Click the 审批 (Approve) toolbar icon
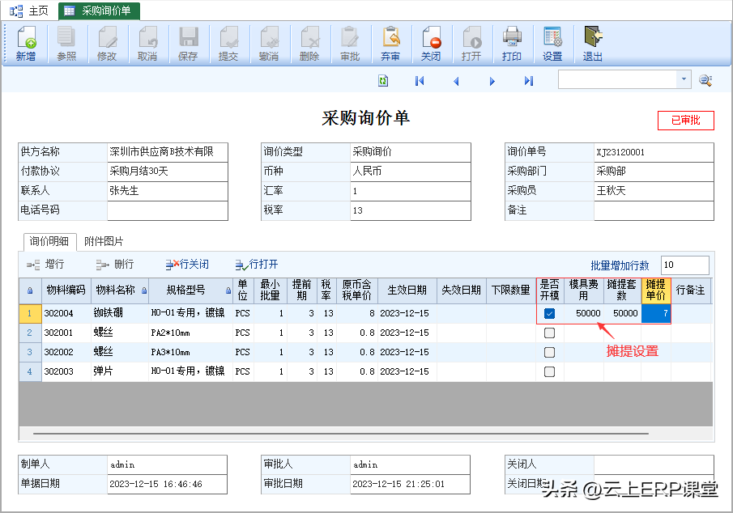 point(350,44)
